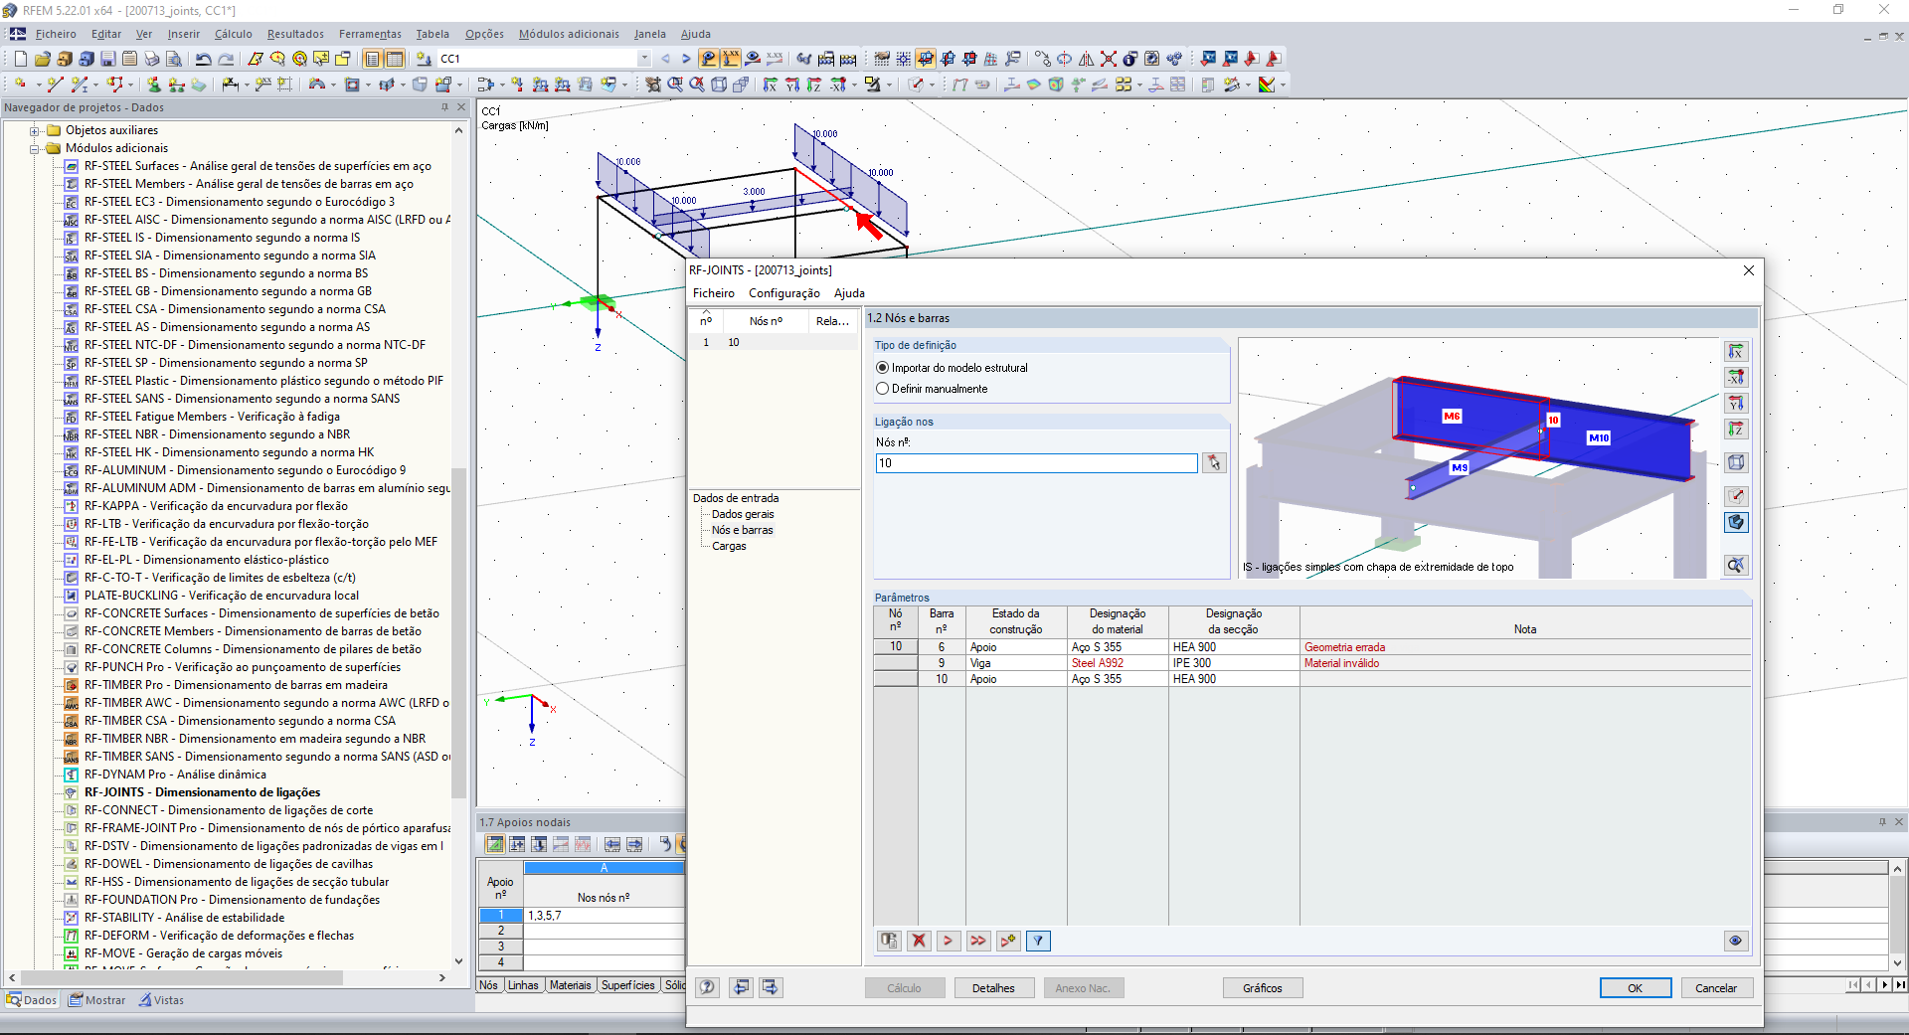
Task: Click the New model icon in main toolbar
Action: 20,59
